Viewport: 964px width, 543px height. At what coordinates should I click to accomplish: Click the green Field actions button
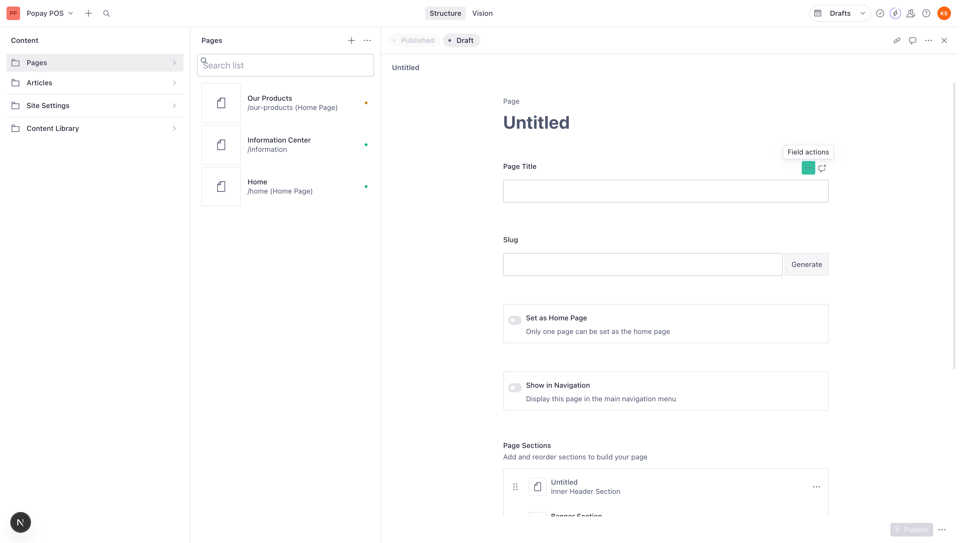point(808,168)
